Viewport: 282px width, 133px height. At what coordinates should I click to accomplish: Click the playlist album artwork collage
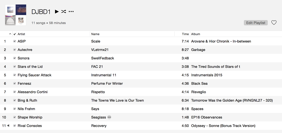click(x=16, y=15)
